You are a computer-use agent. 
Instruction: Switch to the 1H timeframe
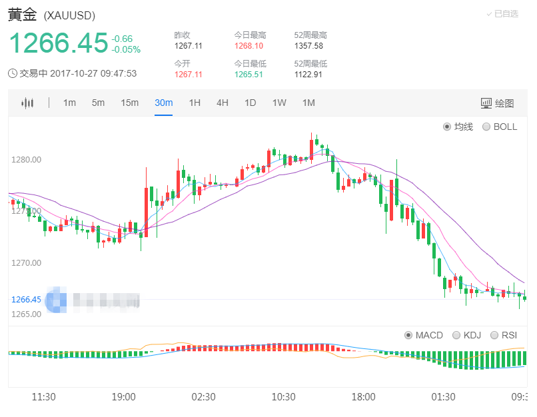194,103
